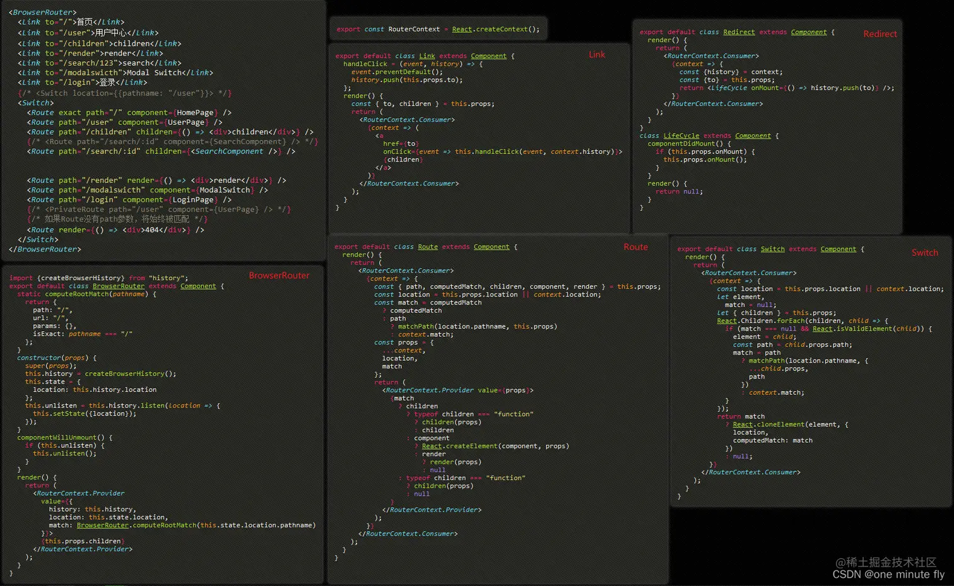Click the Link to="/search/123" search line
The width and height of the screenshot is (954, 586).
(x=99, y=63)
